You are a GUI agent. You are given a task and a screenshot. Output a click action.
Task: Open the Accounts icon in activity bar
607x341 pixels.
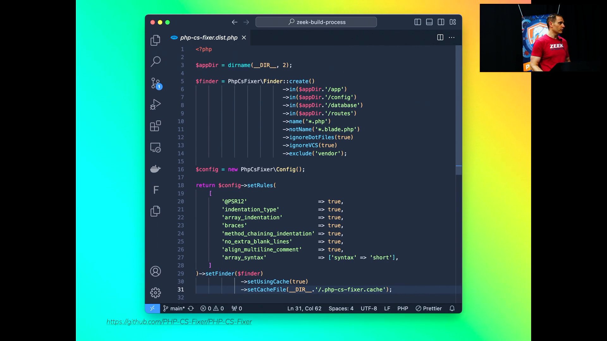pos(155,271)
